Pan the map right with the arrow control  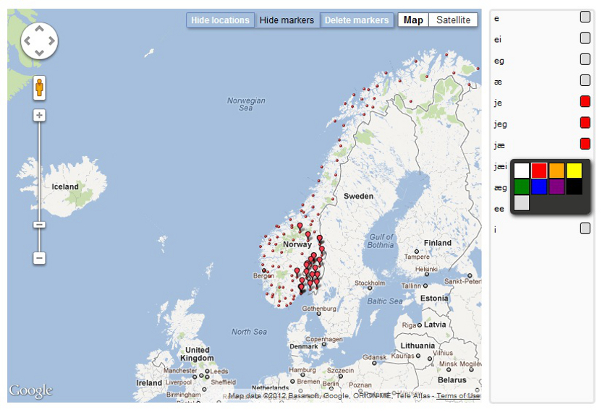51,41
